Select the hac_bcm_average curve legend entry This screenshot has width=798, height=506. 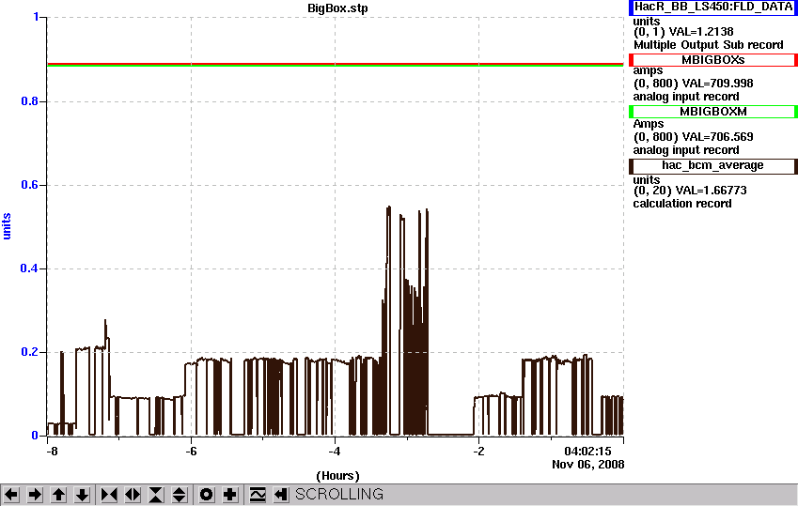click(x=713, y=166)
